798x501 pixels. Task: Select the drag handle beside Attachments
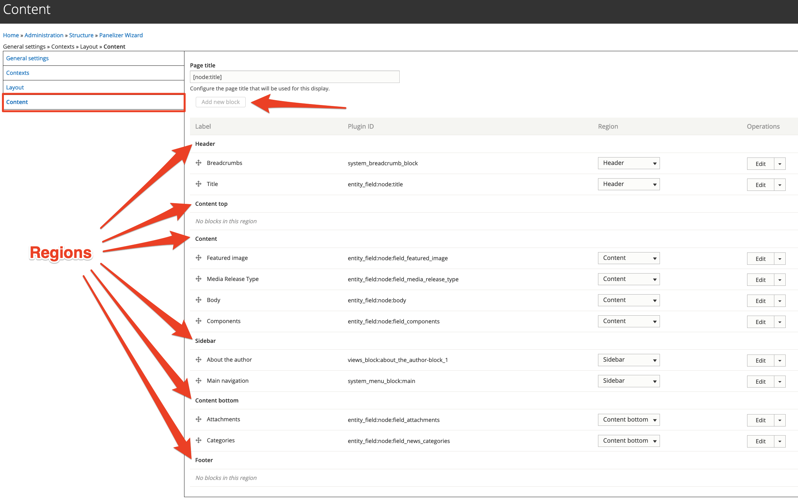click(x=198, y=419)
